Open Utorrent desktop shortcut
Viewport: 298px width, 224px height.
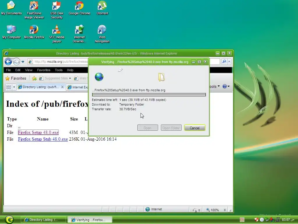pos(102,8)
